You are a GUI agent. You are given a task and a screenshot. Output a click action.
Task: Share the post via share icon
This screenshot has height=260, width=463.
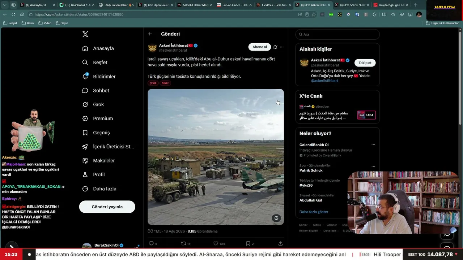[280, 243]
